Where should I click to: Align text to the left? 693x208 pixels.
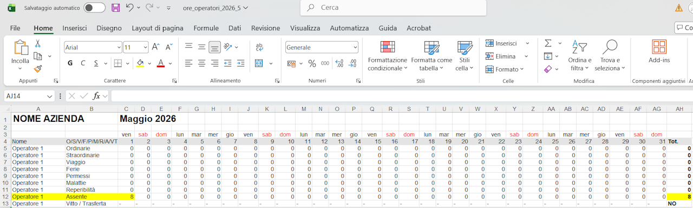tap(188, 63)
